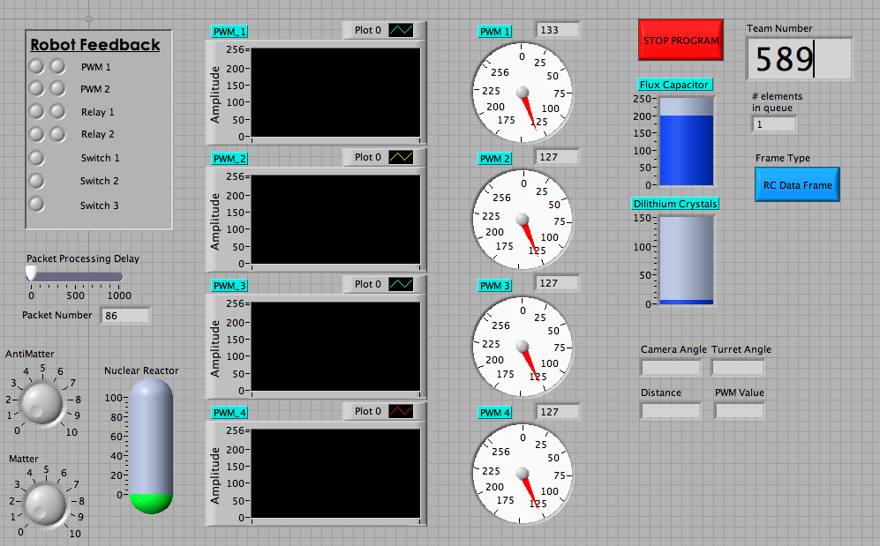Click the Nuclear Reactor tank gauge
The image size is (880, 546).
(152, 445)
